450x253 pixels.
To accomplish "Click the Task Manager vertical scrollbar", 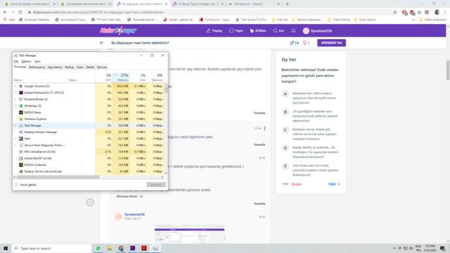I will 166,90.
